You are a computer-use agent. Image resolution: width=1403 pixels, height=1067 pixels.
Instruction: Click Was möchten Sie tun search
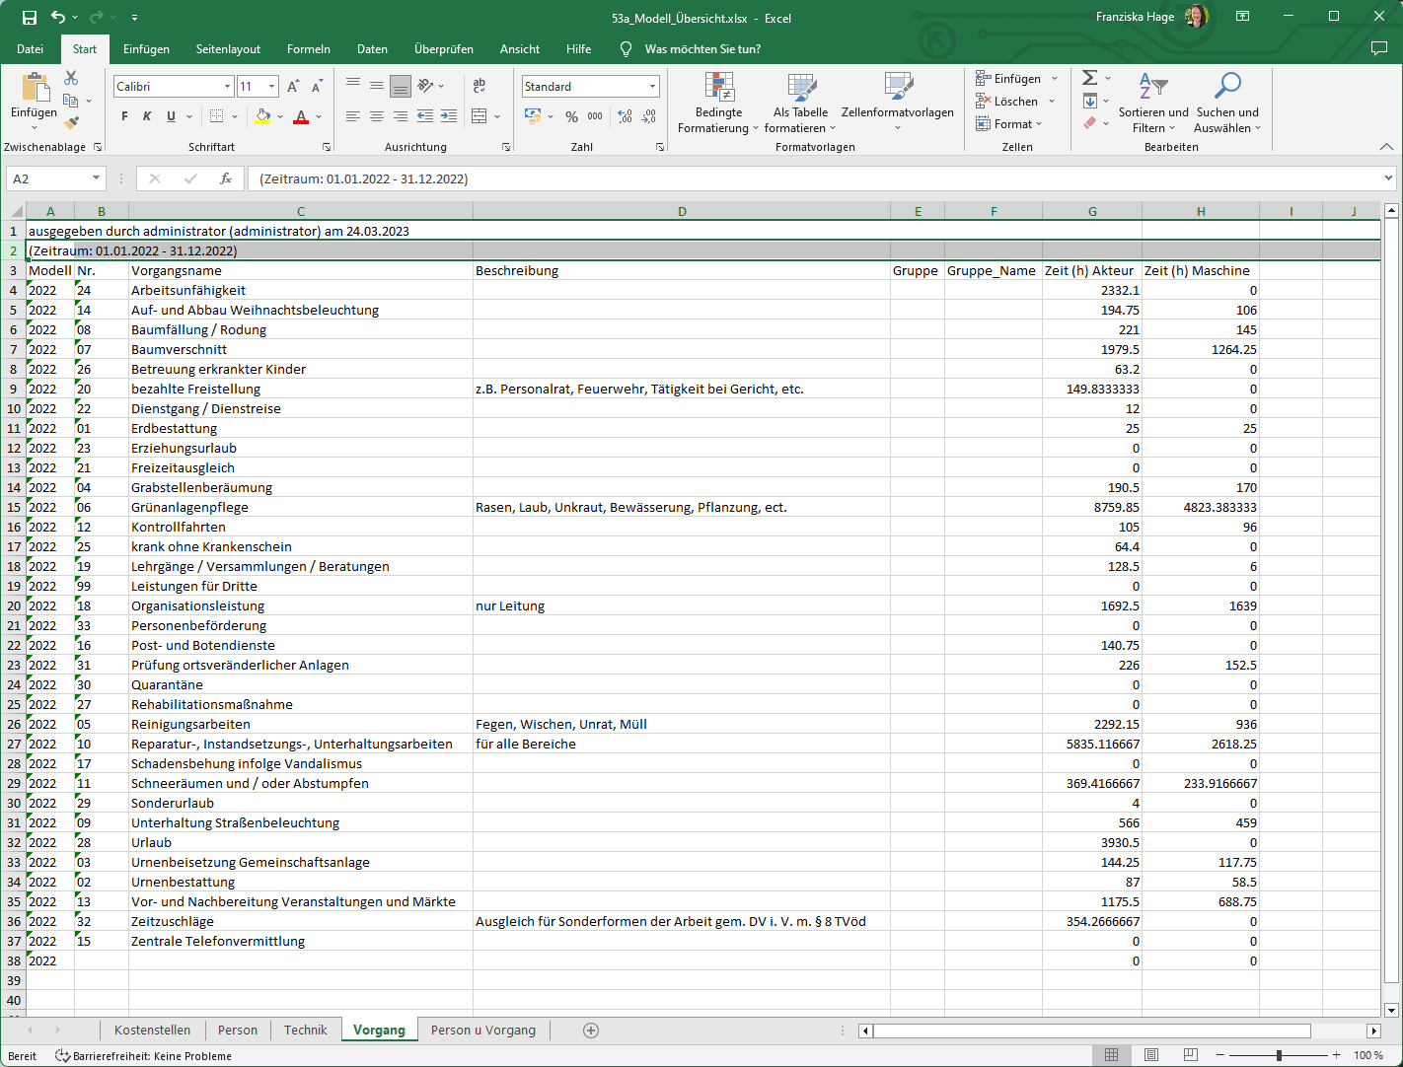pyautogui.click(x=701, y=49)
